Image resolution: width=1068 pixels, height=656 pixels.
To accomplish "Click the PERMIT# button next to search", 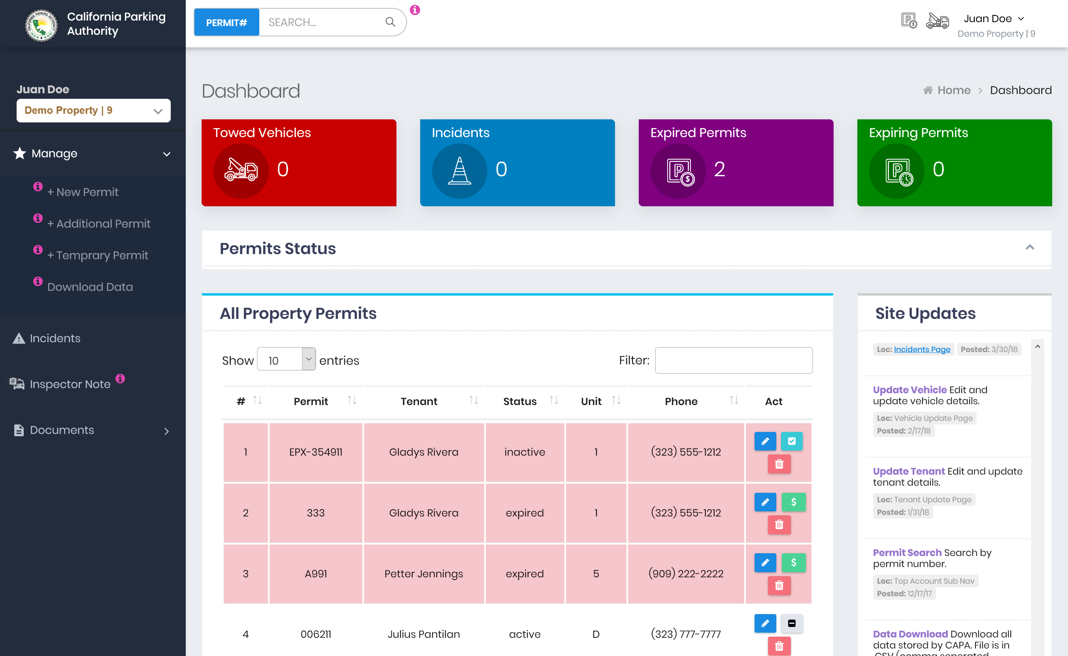I will pyautogui.click(x=226, y=22).
